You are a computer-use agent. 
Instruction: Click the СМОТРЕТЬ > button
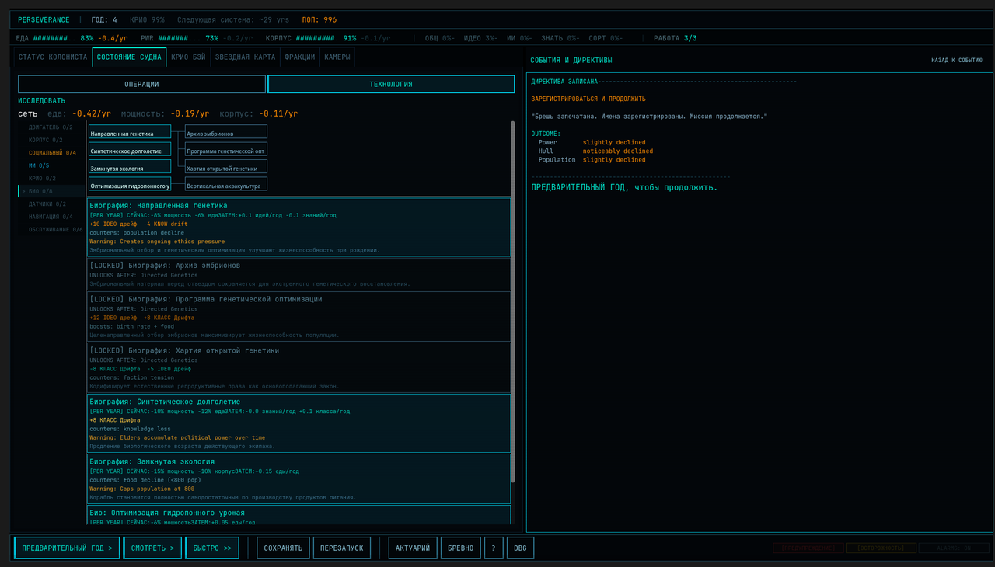point(152,548)
